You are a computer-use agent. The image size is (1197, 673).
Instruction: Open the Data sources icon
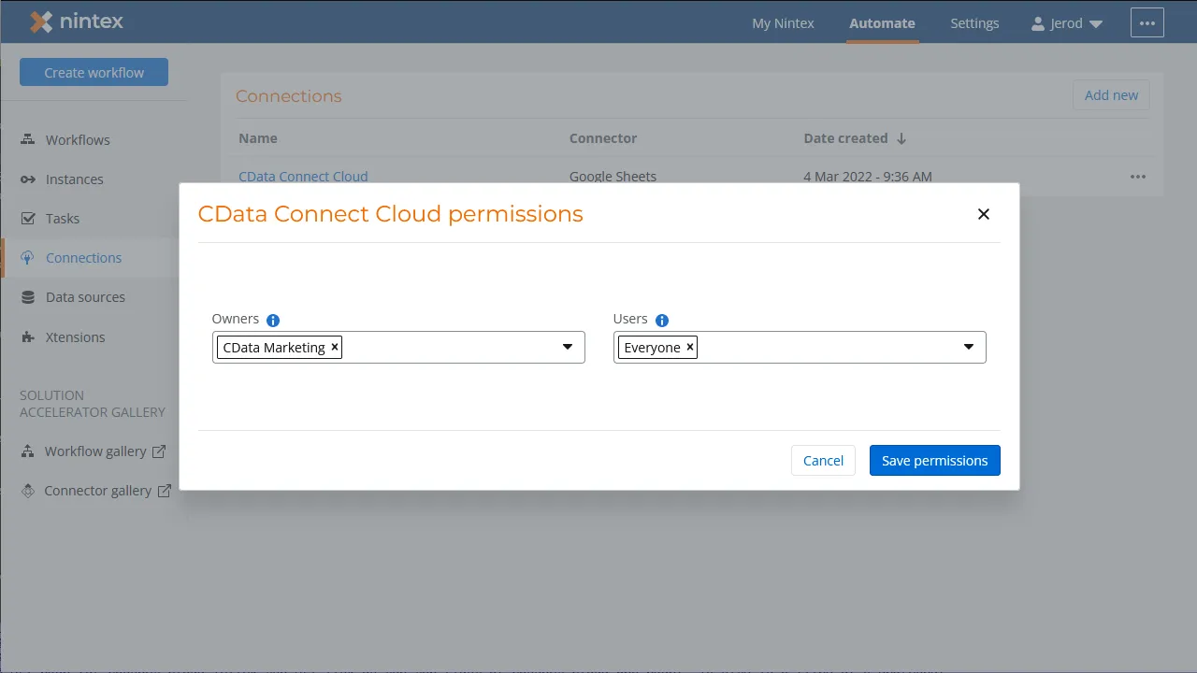point(28,296)
